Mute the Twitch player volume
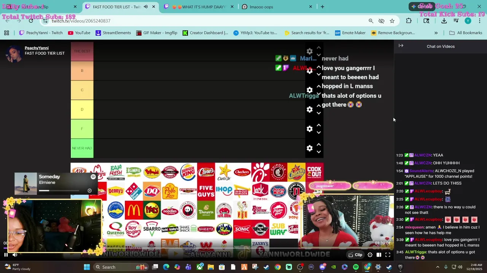The image size is (487, 273). [x=15, y=255]
